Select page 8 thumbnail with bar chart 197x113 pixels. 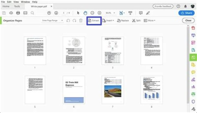(152, 90)
